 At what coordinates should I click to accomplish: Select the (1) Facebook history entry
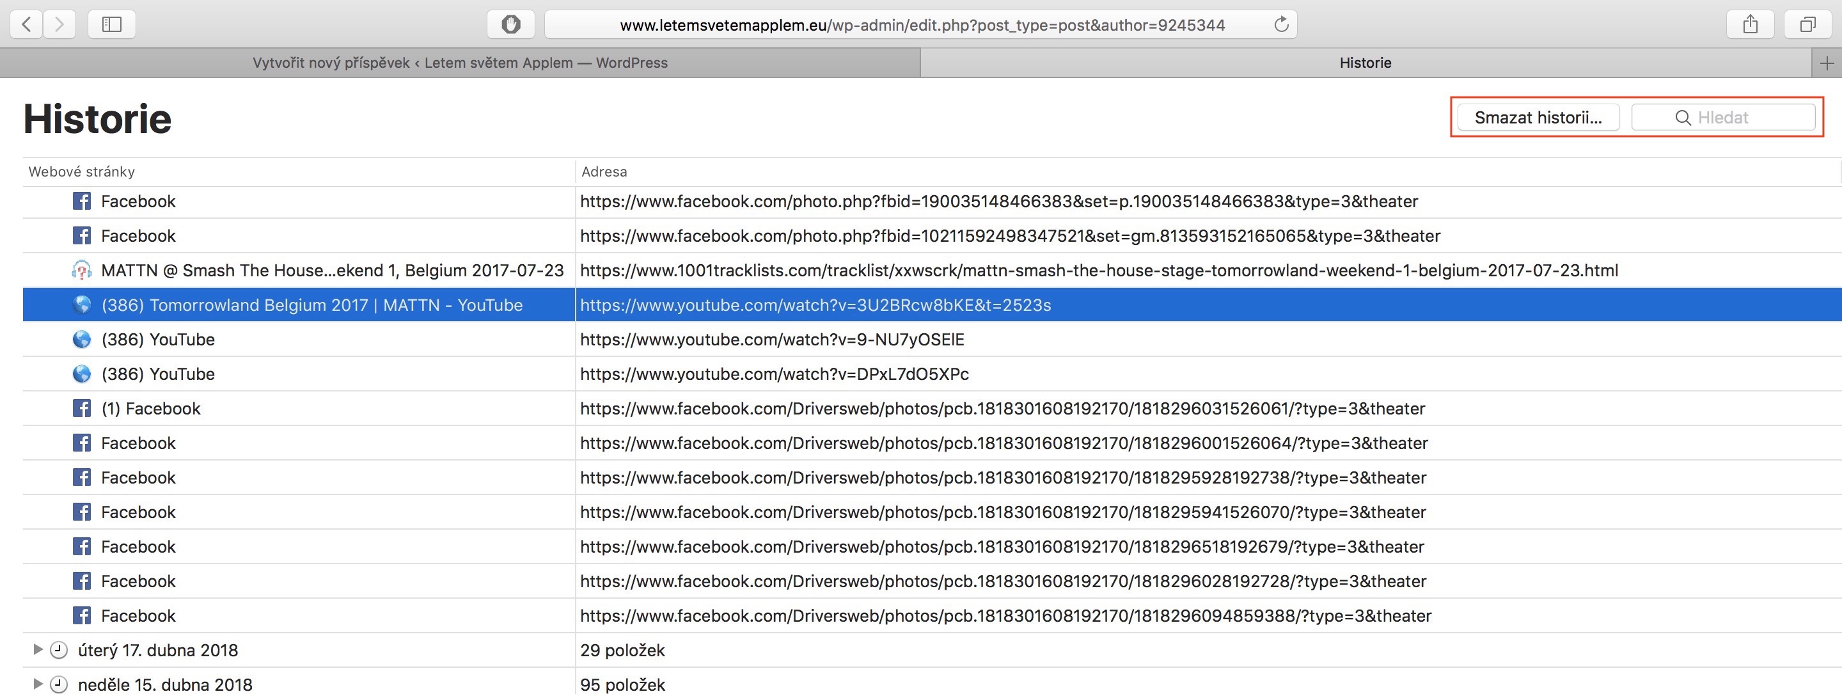click(150, 409)
